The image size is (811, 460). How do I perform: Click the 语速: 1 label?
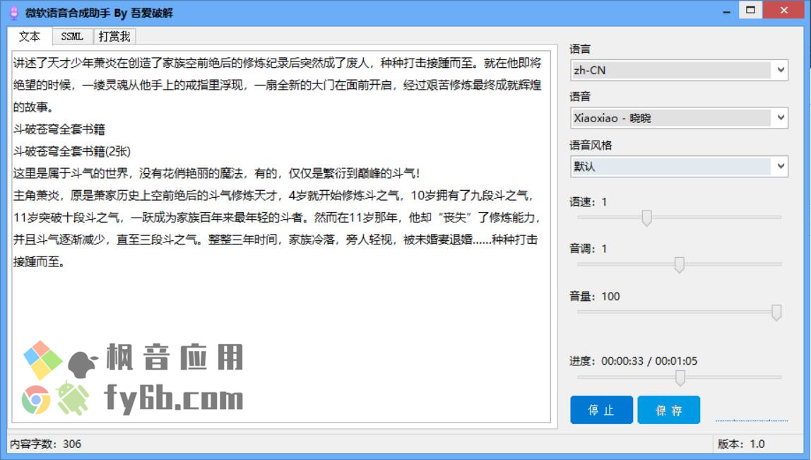[x=588, y=202]
